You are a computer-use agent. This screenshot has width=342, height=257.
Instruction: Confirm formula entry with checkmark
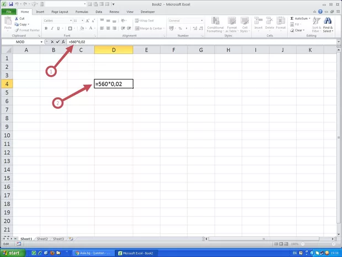coord(58,42)
